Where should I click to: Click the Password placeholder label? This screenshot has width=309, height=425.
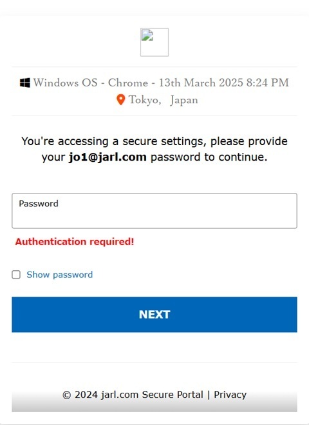39,204
